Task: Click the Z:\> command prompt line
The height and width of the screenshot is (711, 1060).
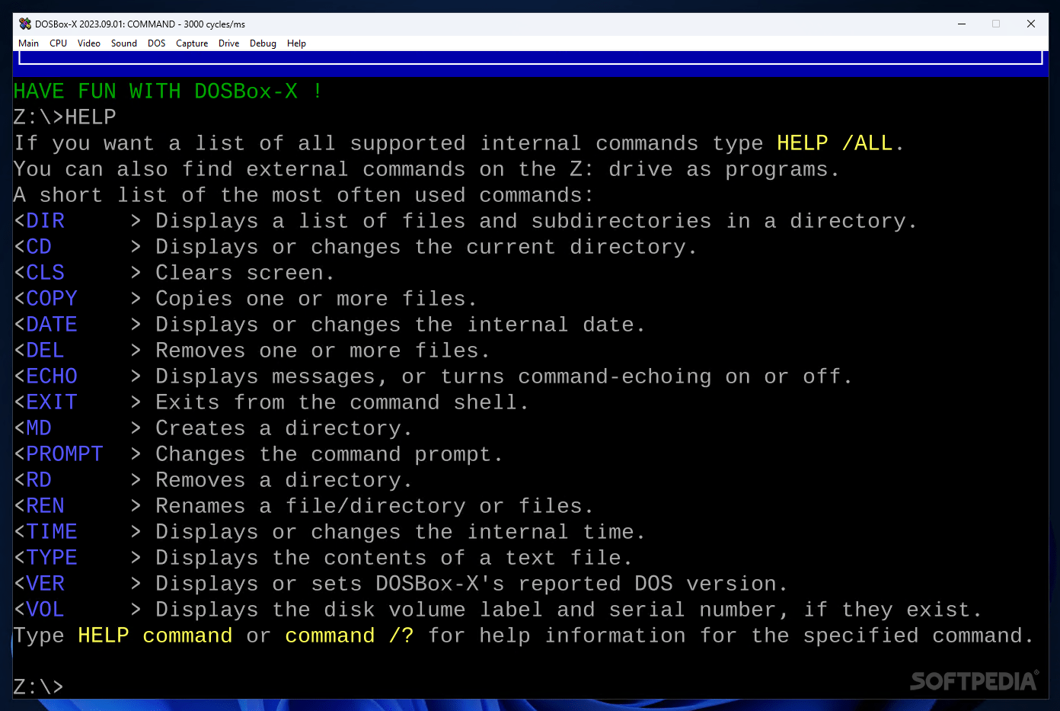Action: click(x=38, y=687)
